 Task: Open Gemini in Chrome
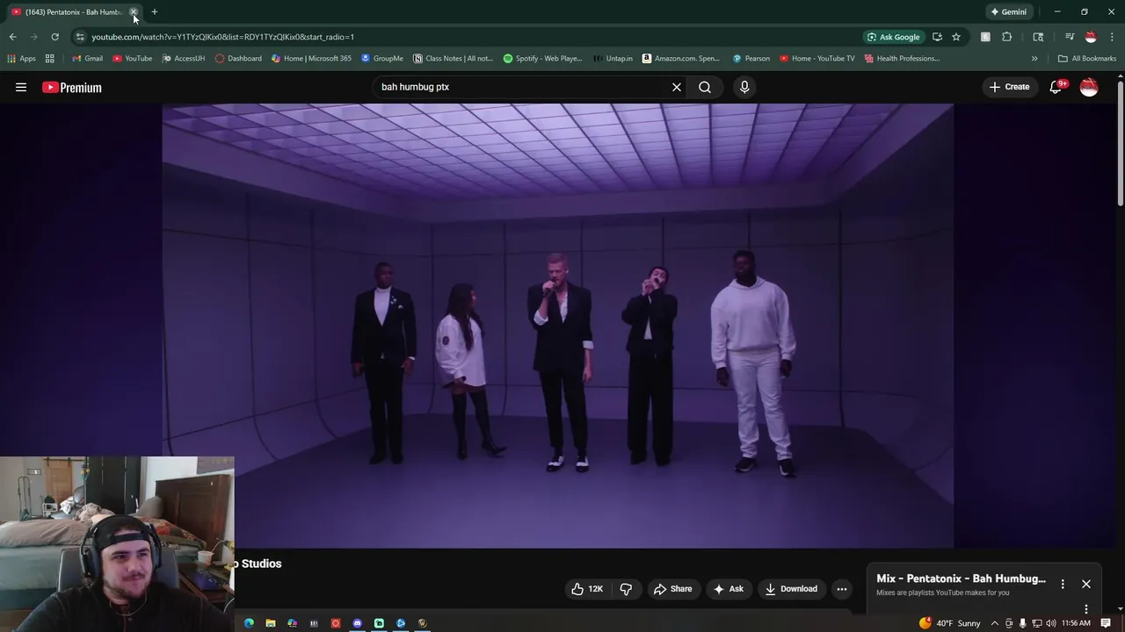click(x=1008, y=11)
